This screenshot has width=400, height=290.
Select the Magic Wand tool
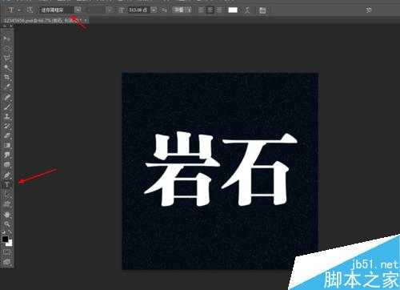(7, 67)
